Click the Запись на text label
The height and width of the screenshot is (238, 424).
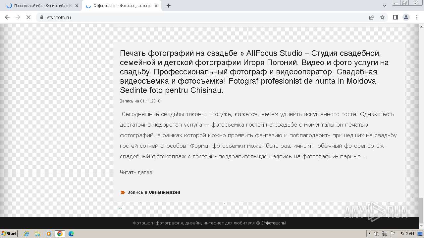pyautogui.click(x=130, y=101)
